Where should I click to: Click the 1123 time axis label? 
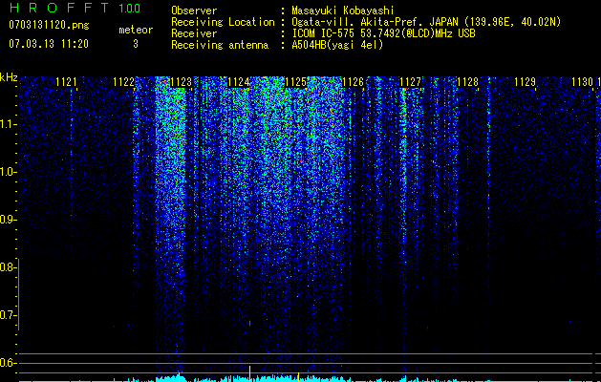(x=181, y=82)
